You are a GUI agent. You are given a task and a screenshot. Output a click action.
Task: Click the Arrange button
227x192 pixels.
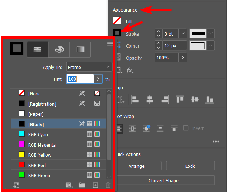click(136, 166)
